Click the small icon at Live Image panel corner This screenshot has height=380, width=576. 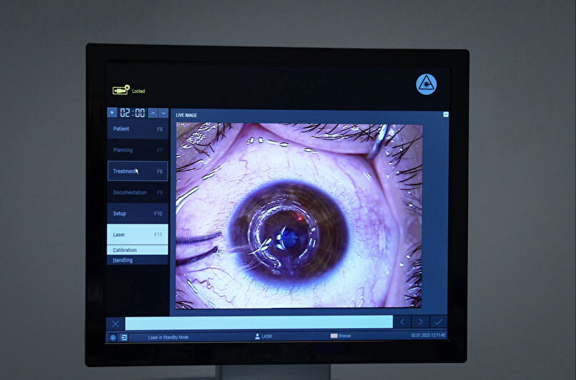tap(446, 114)
